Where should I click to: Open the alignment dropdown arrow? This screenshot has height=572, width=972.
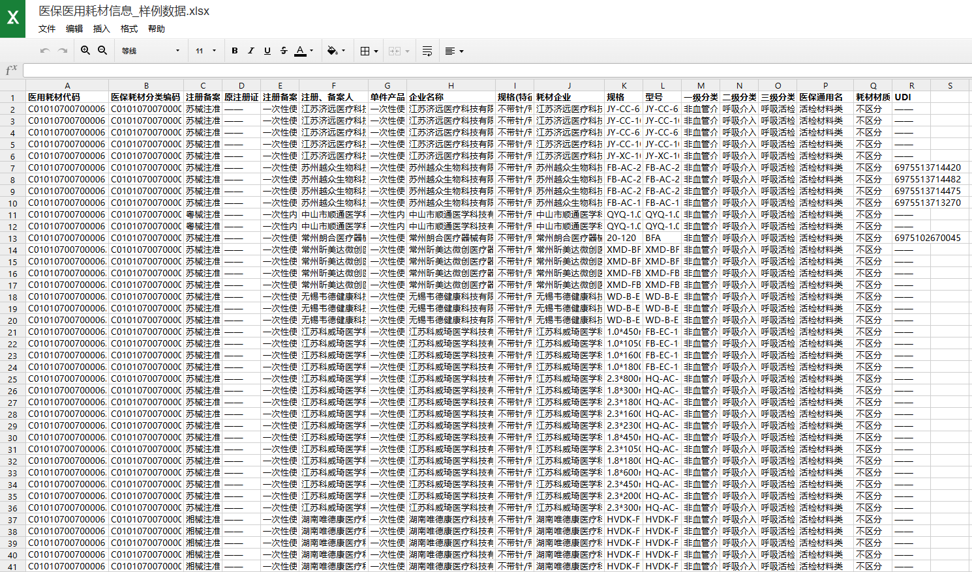pos(462,51)
